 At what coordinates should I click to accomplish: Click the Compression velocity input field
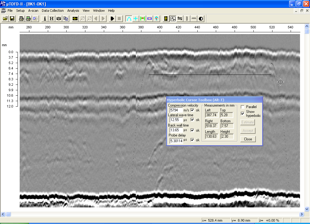[176, 110]
